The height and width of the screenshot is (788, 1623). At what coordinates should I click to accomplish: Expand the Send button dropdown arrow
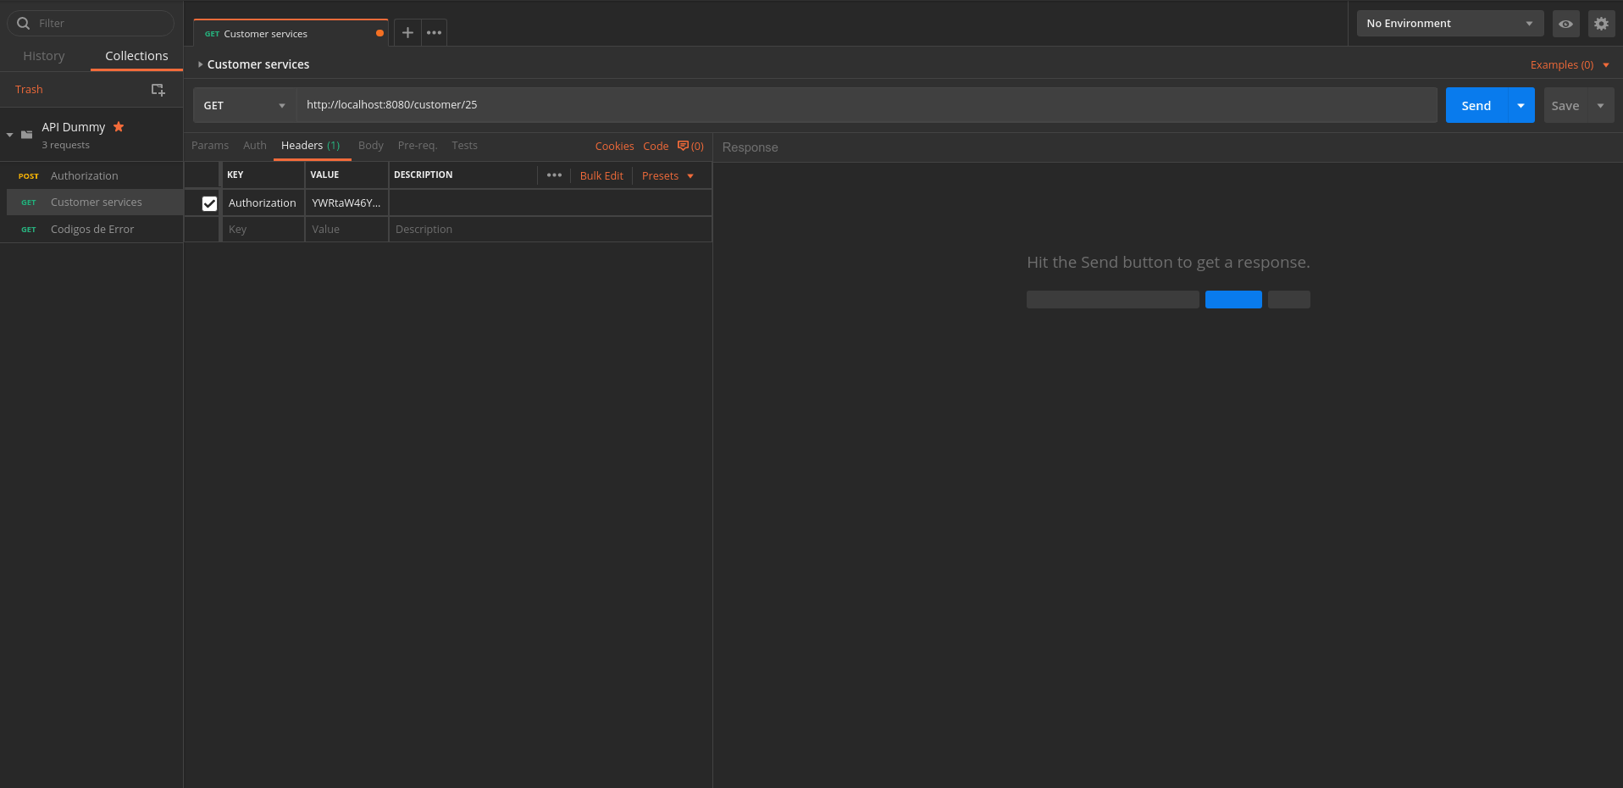(x=1521, y=106)
